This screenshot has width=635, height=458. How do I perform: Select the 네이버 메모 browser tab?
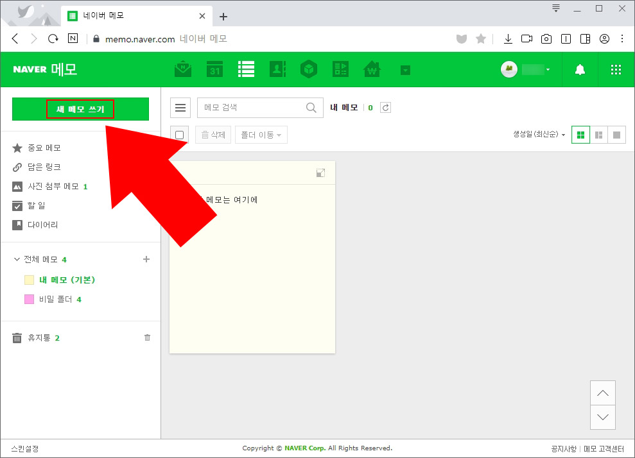(x=137, y=16)
